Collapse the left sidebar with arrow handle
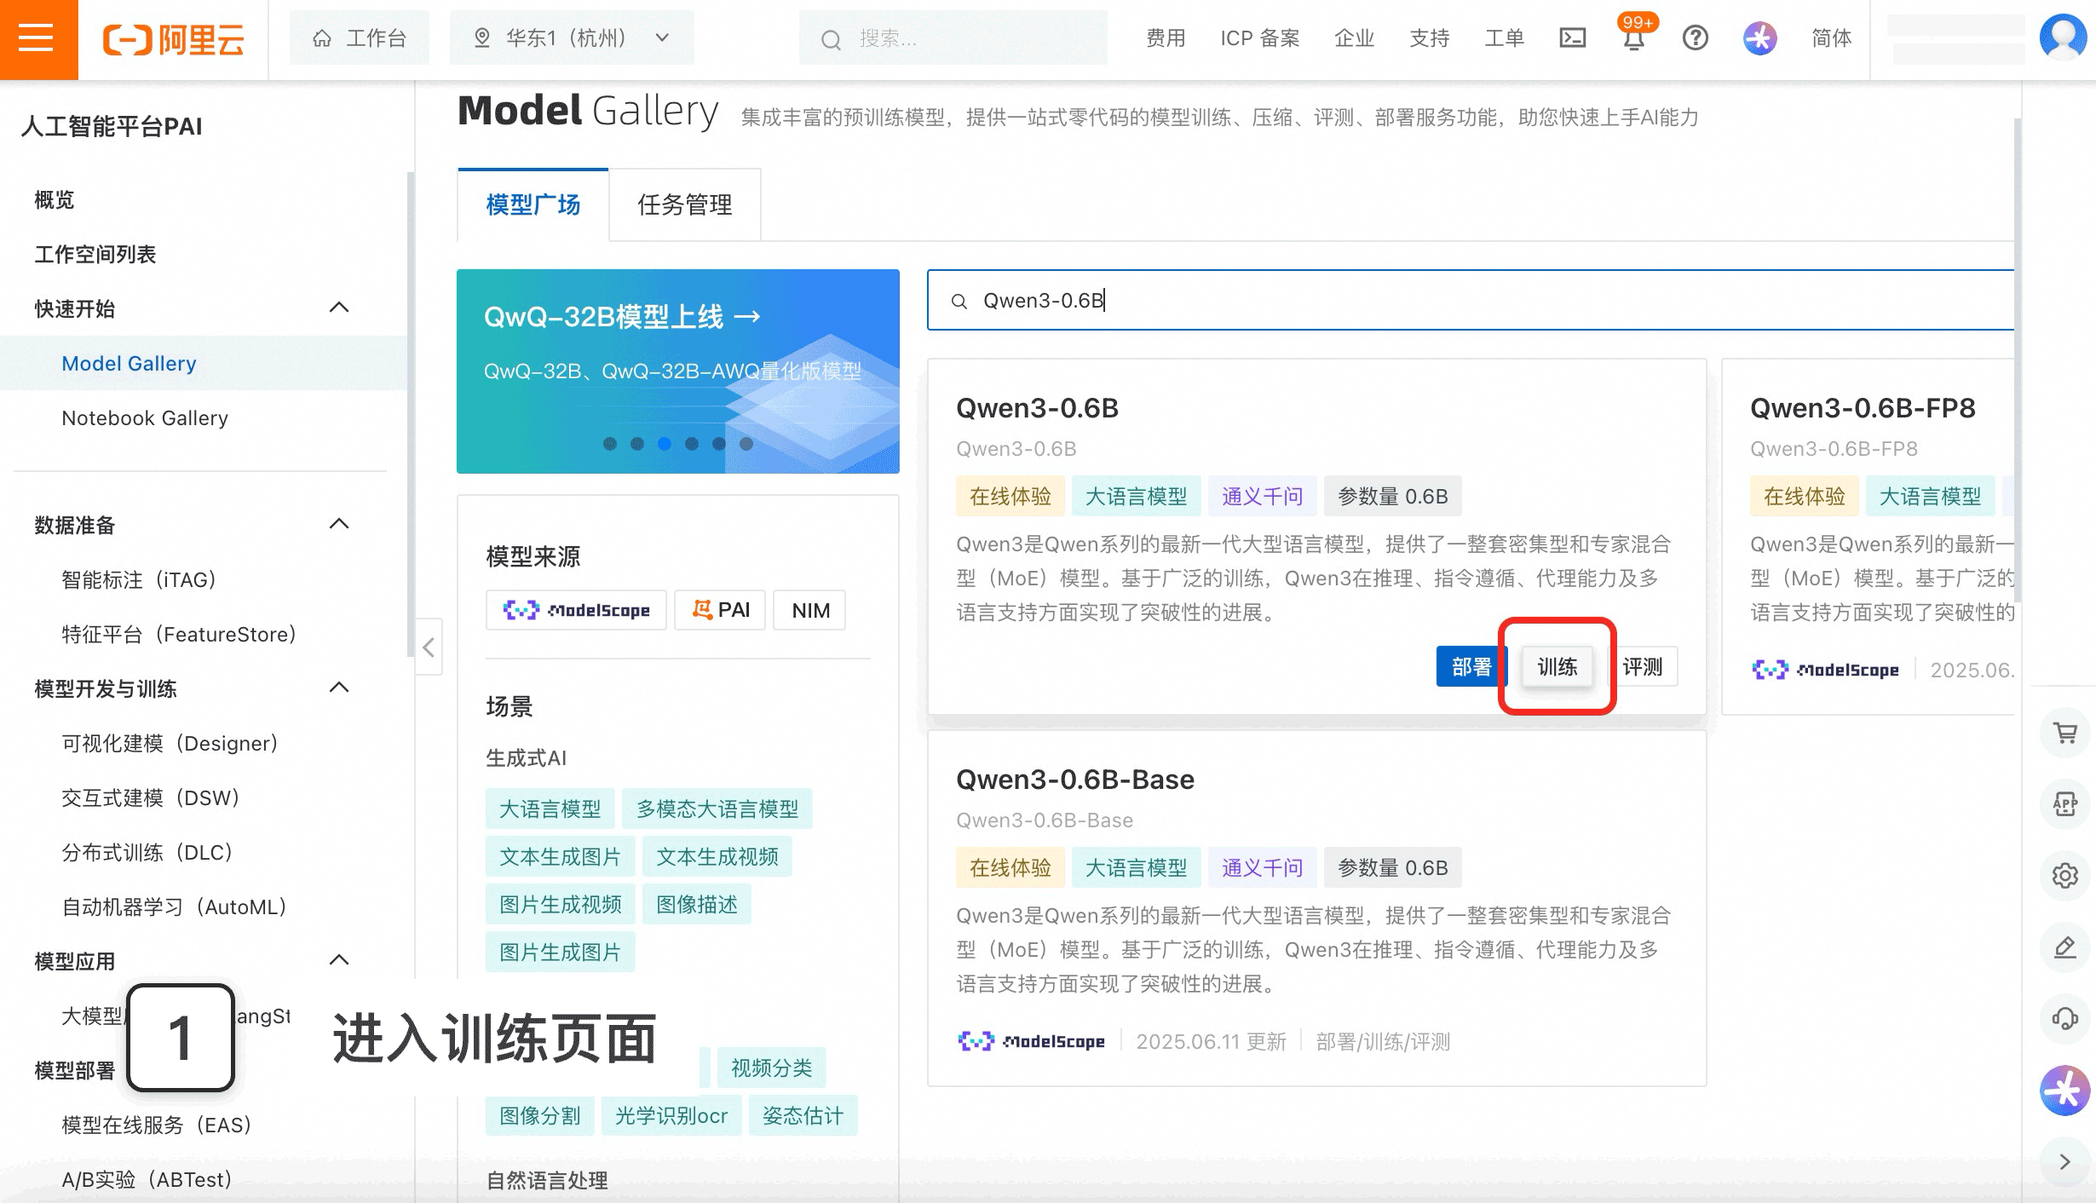 click(429, 648)
